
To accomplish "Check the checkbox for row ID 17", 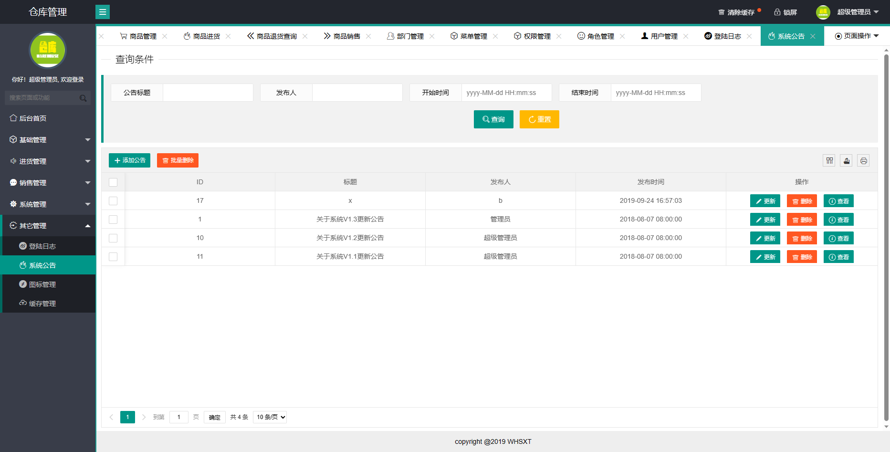I will (113, 201).
